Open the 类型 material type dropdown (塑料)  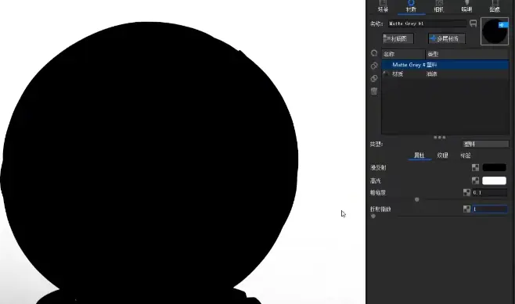coord(485,144)
